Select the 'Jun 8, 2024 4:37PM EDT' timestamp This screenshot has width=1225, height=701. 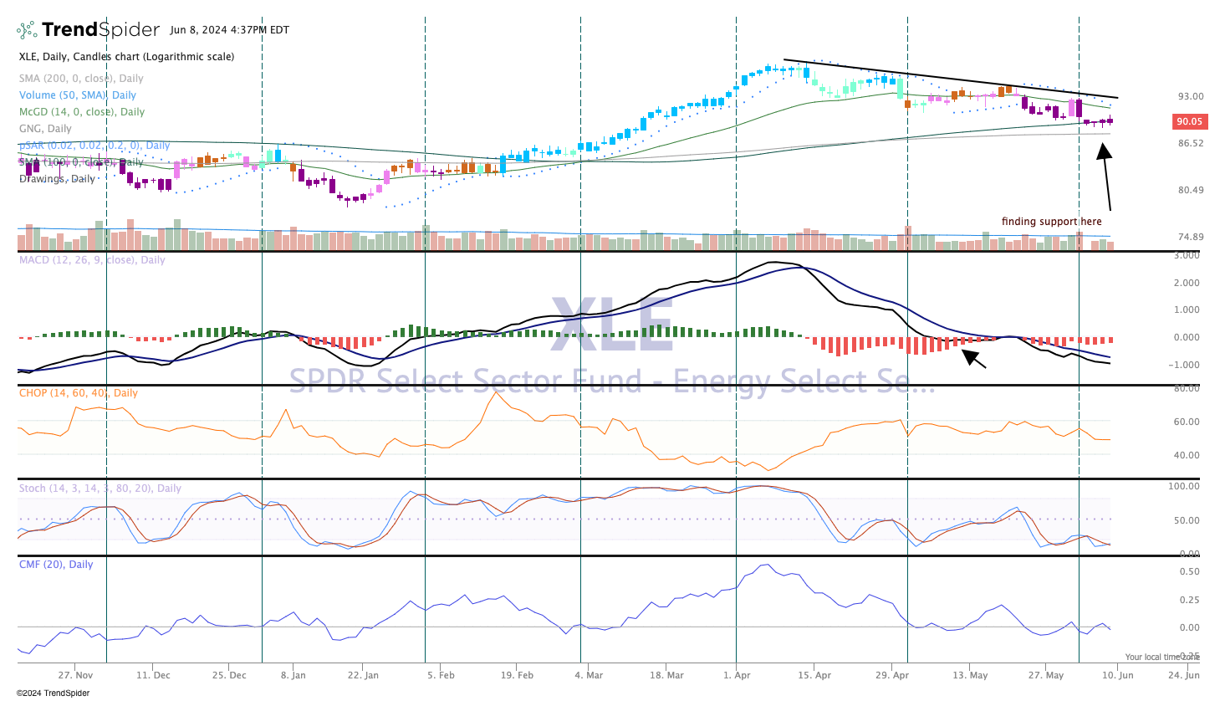[229, 30]
